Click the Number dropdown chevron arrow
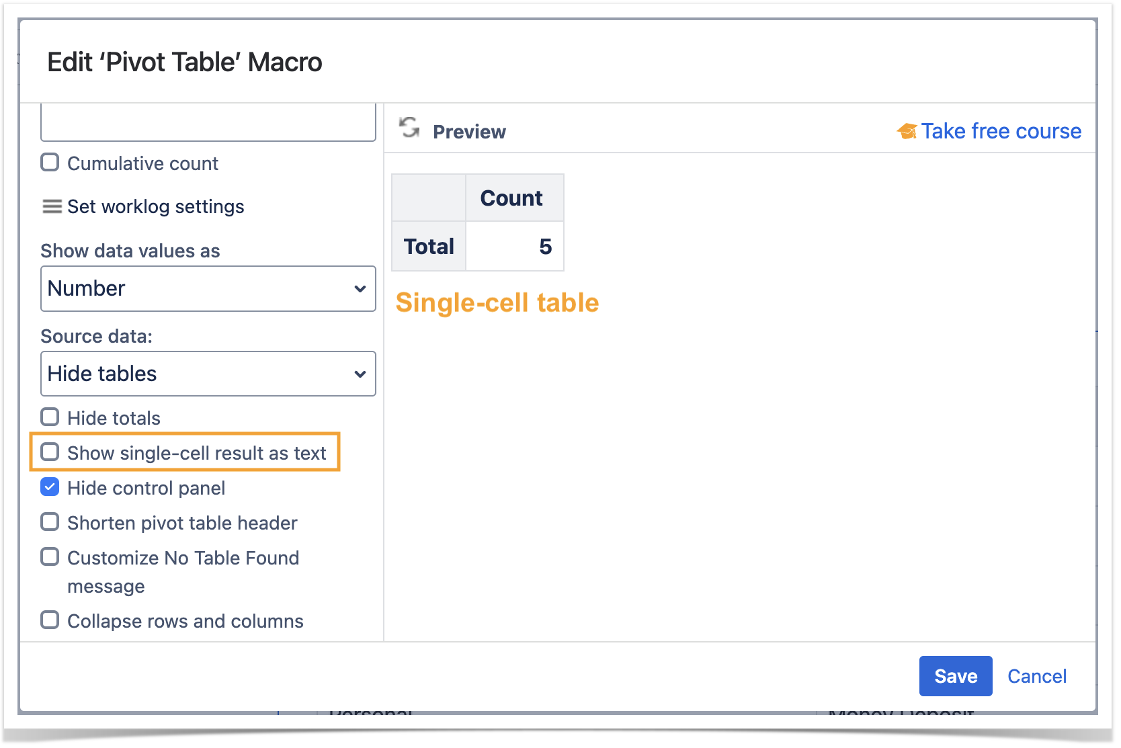Image resolution: width=1121 pixels, height=748 pixels. click(x=360, y=289)
